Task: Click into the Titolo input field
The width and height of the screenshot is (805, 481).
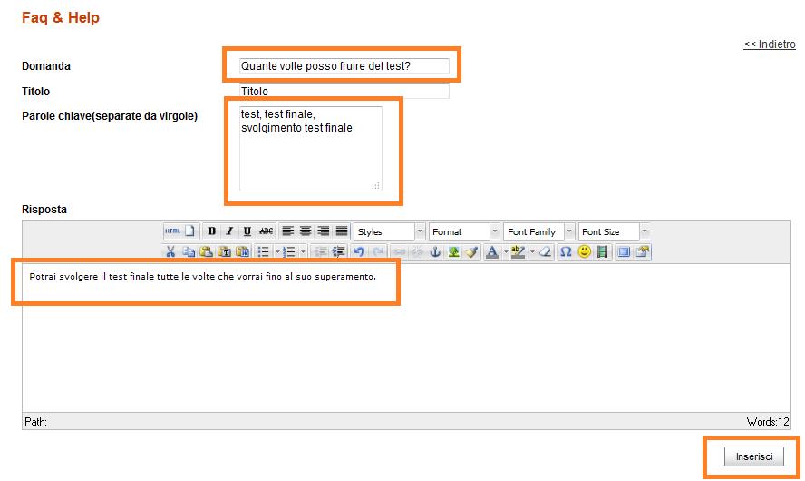Action: point(344,92)
